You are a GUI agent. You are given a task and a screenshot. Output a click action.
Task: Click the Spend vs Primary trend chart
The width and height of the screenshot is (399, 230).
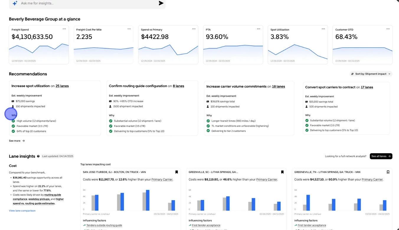click(x=168, y=52)
